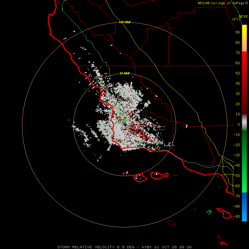The height and width of the screenshot is (249, 249).
Task: Click the 60 value on the velocity scale
Action: pos(238,63)
